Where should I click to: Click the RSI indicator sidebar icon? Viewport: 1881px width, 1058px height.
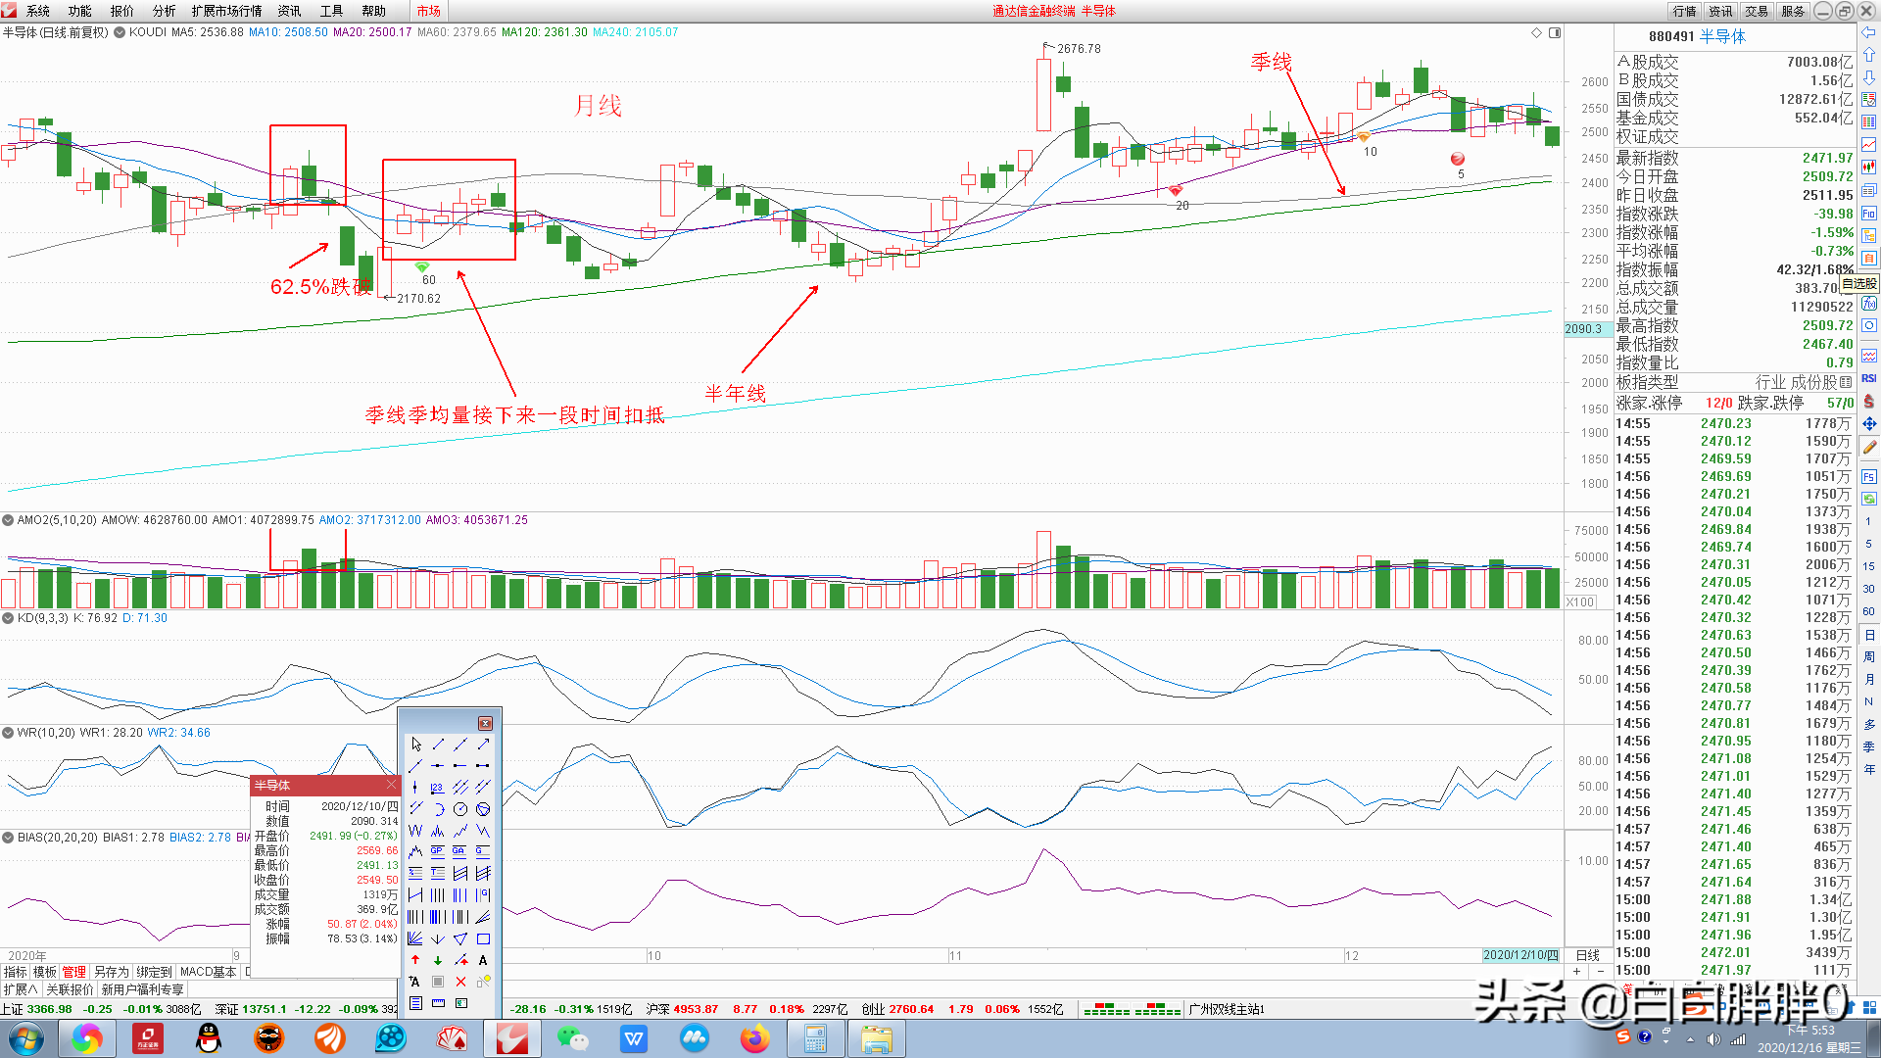coord(1869,378)
